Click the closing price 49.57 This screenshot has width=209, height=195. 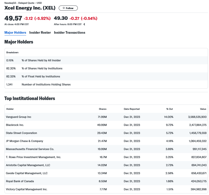[13, 18]
